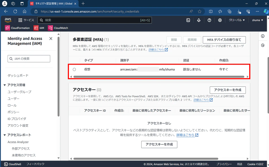Go to the AWS logo home

click(8, 20)
